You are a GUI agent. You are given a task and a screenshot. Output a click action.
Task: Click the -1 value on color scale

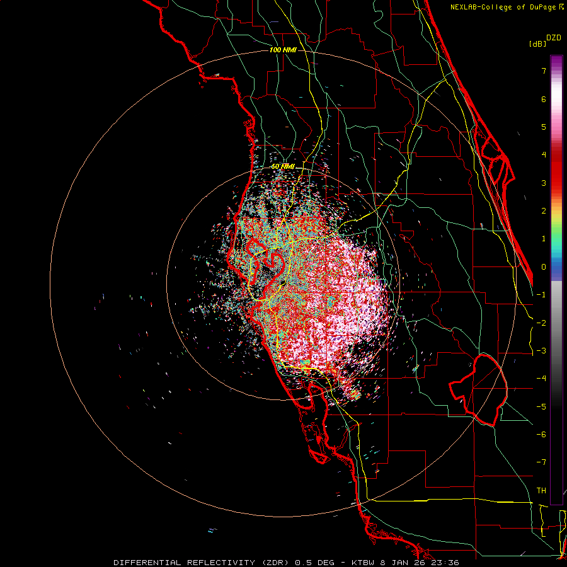click(x=541, y=295)
